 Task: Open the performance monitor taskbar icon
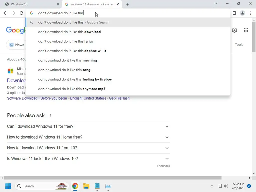pyautogui.click(x=108, y=186)
